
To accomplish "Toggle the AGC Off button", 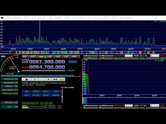I will pyautogui.click(x=36, y=95).
